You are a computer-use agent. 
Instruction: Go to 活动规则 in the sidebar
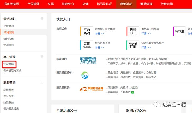[x=9, y=45]
